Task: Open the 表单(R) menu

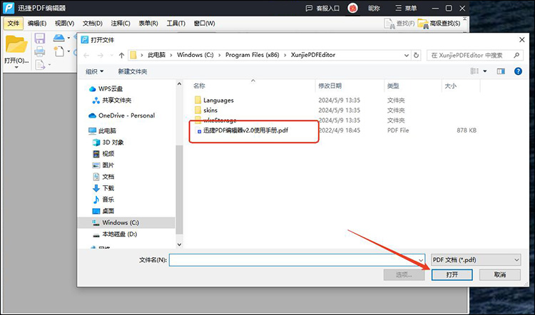Action: (x=148, y=24)
